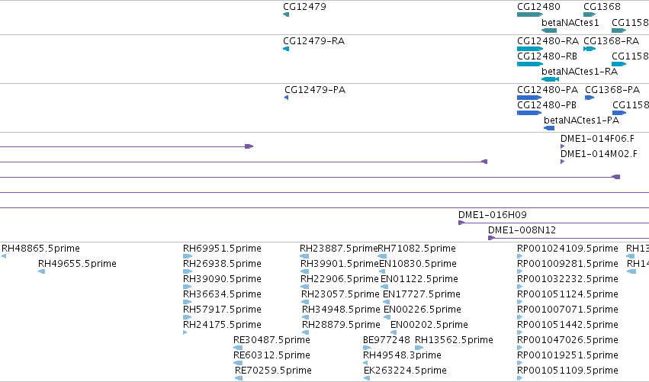Click the CG1368 gene arrow glyph
Viewport: 649px width, 382px height.
pos(590,15)
